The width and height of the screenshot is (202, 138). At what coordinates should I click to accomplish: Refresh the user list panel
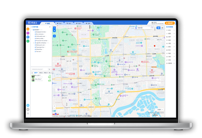[x=49, y=27]
